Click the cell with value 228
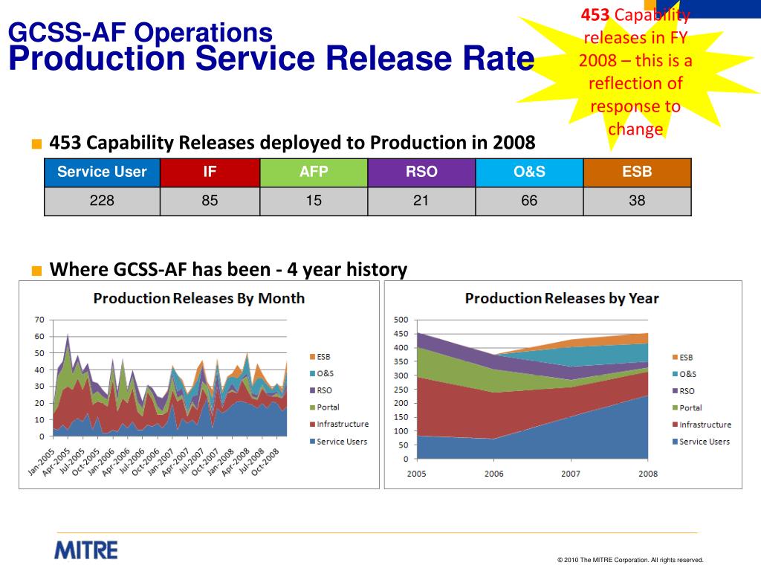This screenshot has width=761, height=571. pos(102,201)
